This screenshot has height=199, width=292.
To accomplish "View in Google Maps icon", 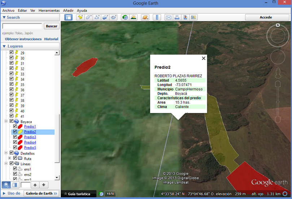I will pyautogui.click(x=193, y=17).
